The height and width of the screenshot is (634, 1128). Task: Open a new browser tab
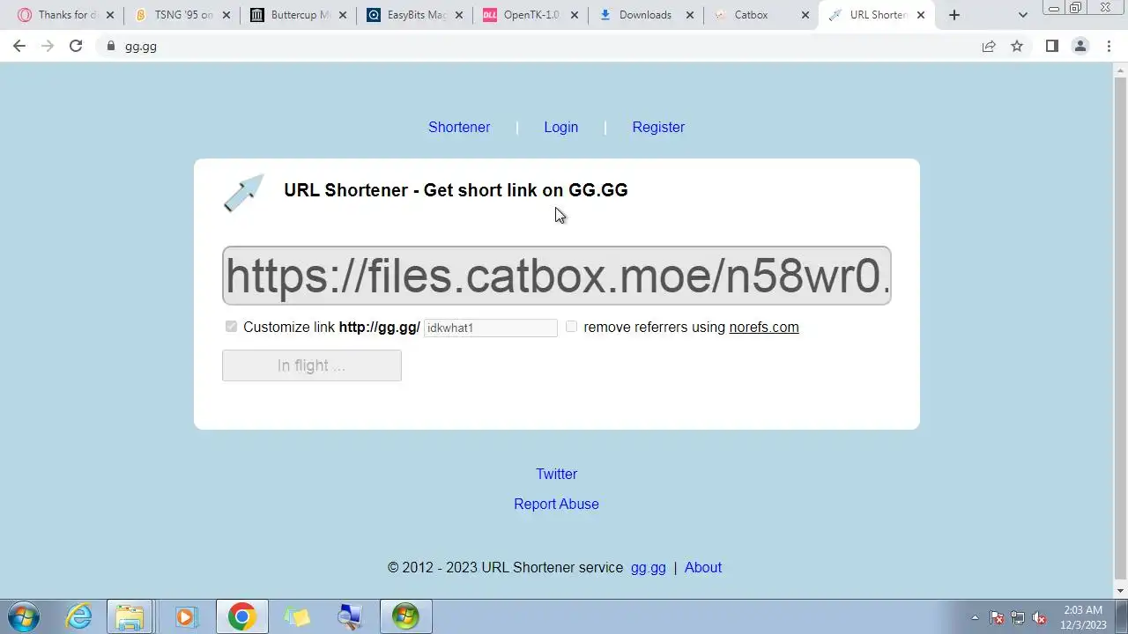point(954,15)
